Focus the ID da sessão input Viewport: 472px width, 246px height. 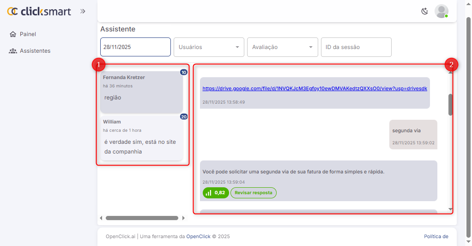(356, 47)
